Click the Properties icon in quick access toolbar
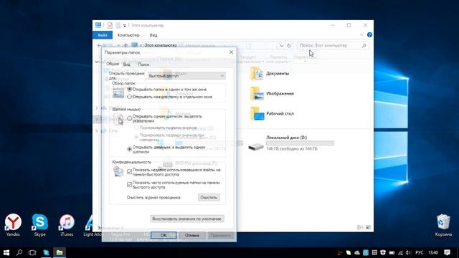459x258 pixels. [110, 26]
